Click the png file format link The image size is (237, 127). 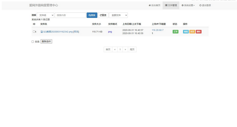tap(110, 32)
